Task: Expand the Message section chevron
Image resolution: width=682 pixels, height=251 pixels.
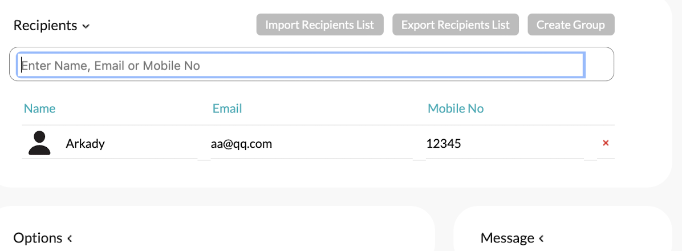Action: [541, 238]
